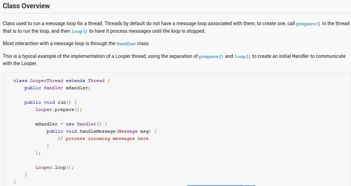Open the Handler class link
351x186 pixels.
pyautogui.click(x=126, y=44)
